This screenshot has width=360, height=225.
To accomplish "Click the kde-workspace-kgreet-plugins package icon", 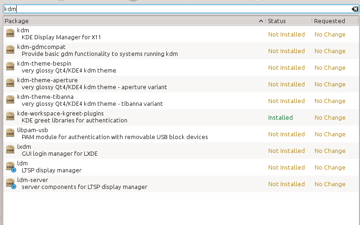I will click(x=10, y=117).
